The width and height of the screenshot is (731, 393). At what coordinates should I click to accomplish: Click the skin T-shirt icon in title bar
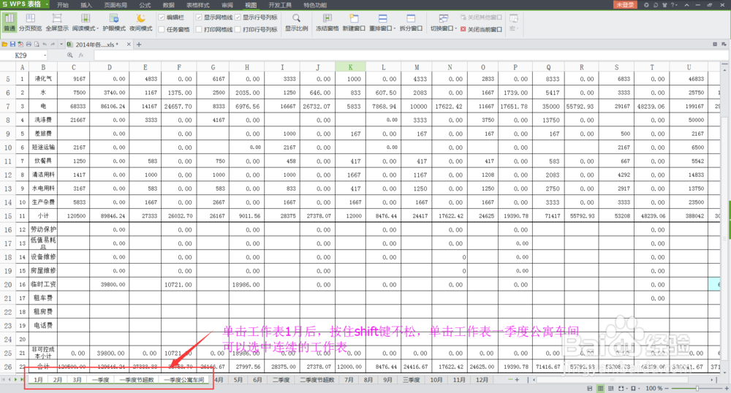click(x=664, y=4)
